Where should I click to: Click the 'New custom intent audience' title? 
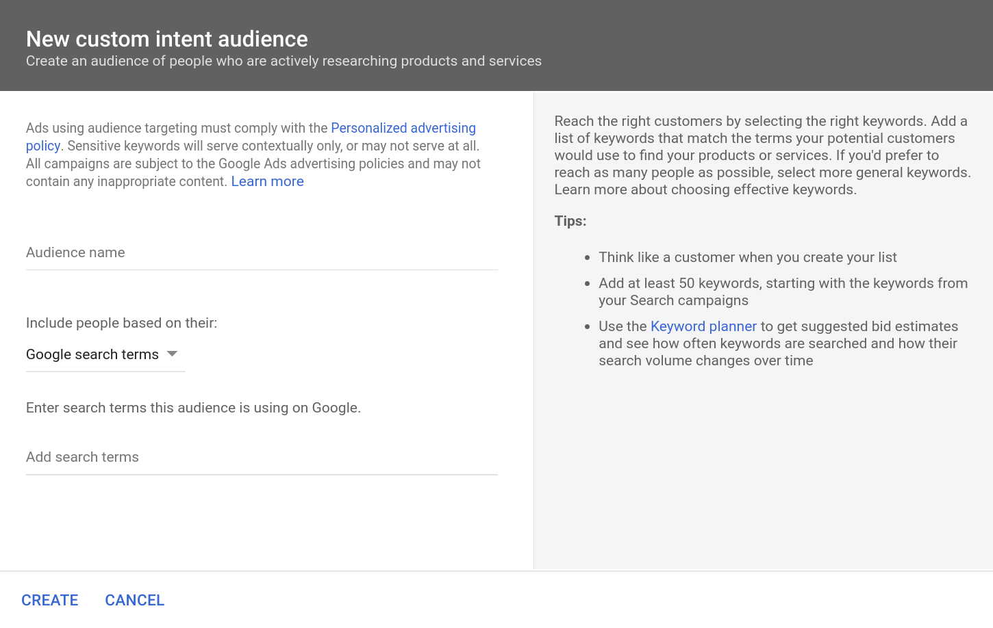[167, 39]
